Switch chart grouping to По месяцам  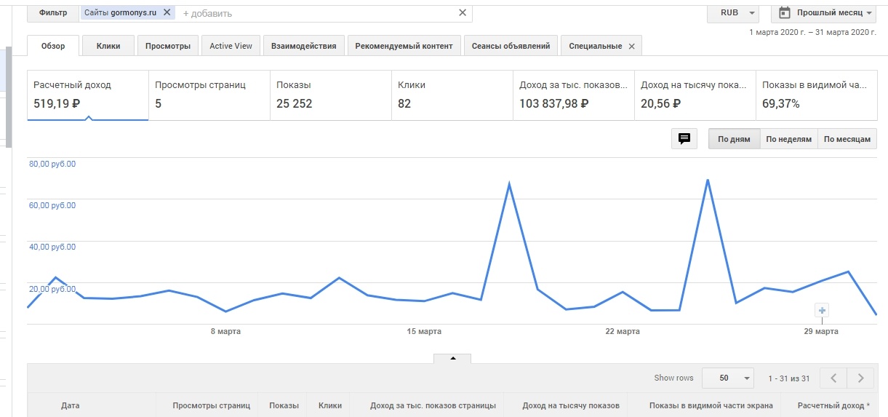847,139
